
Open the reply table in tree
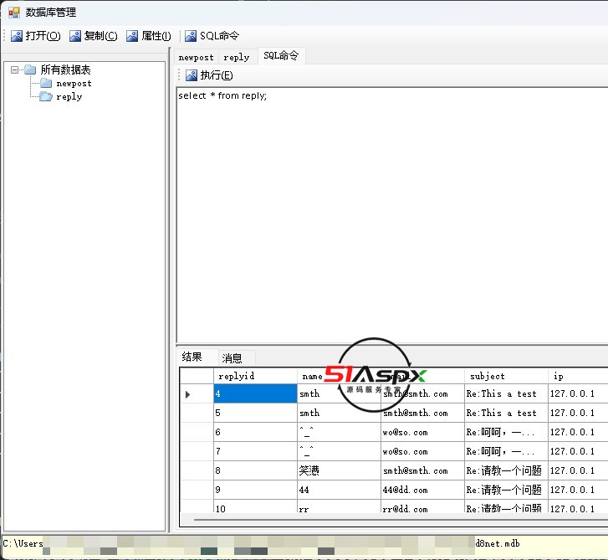click(69, 96)
